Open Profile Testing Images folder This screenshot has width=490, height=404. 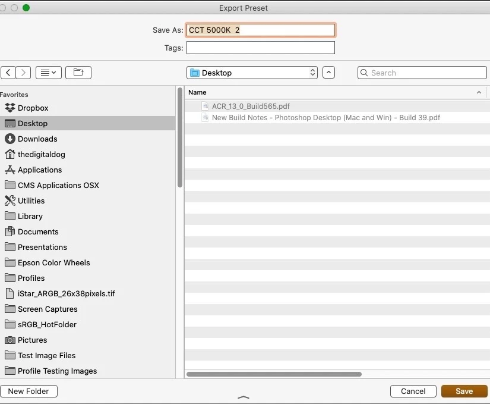pyautogui.click(x=87, y=371)
